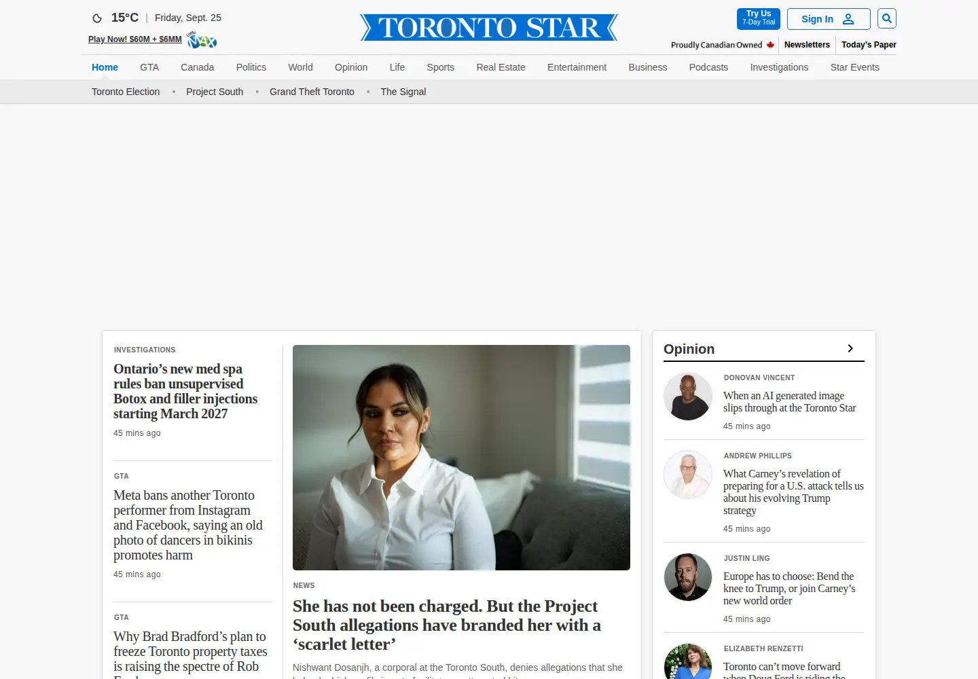Viewport: 978px width, 679px height.
Task: Read Carney's revelation opinion piece
Action: [793, 492]
